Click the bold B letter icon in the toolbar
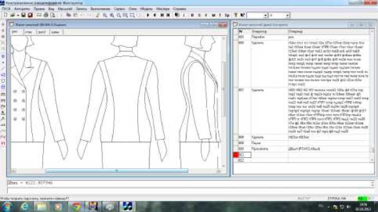 192,15
